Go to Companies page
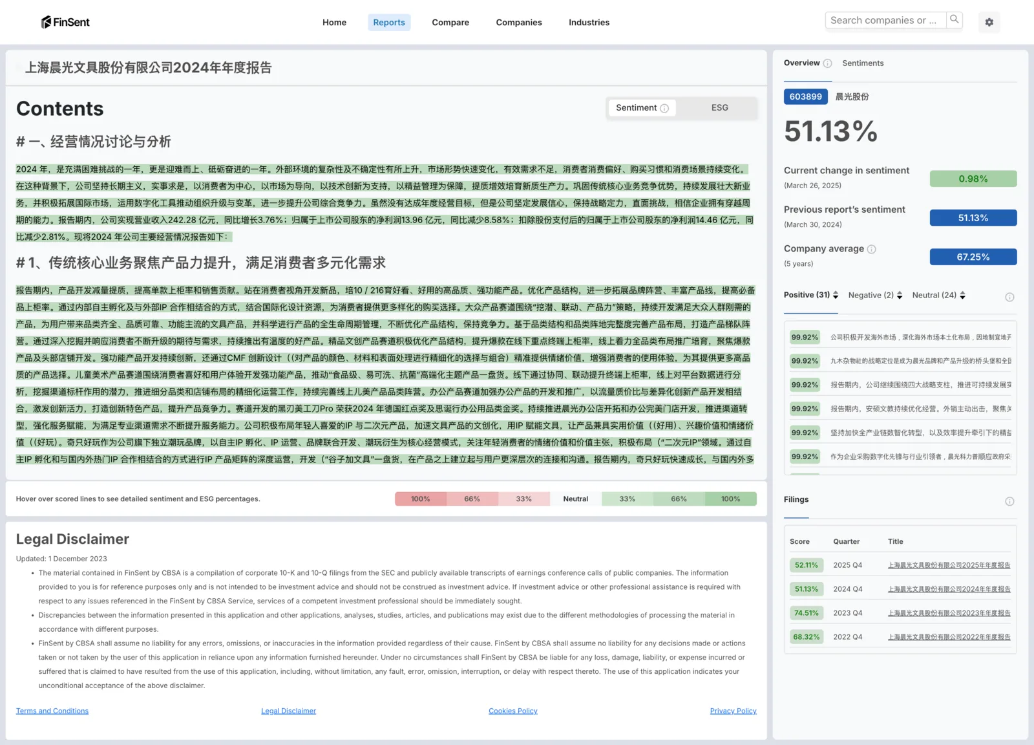 pos(519,22)
